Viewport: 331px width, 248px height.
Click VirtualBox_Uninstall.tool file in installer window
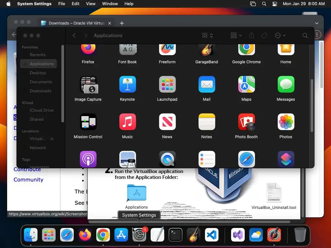(274, 196)
